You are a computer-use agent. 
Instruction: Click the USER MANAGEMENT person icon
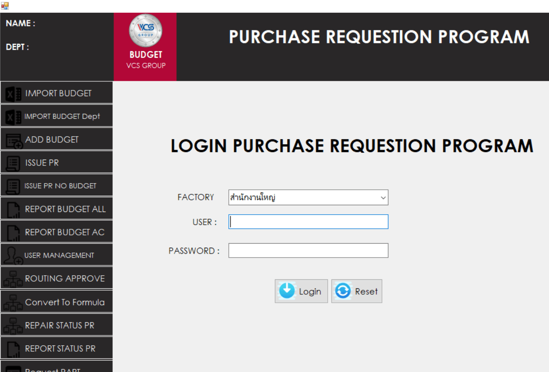(12, 255)
